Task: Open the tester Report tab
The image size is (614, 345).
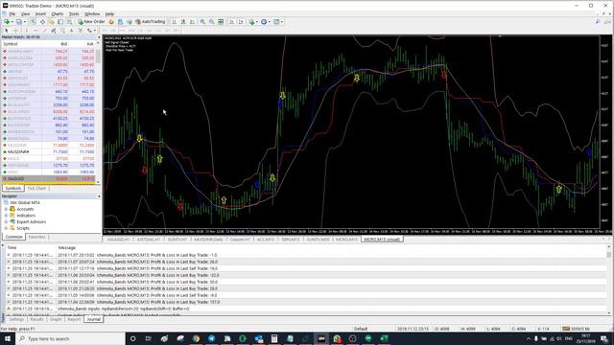Action: point(74,319)
